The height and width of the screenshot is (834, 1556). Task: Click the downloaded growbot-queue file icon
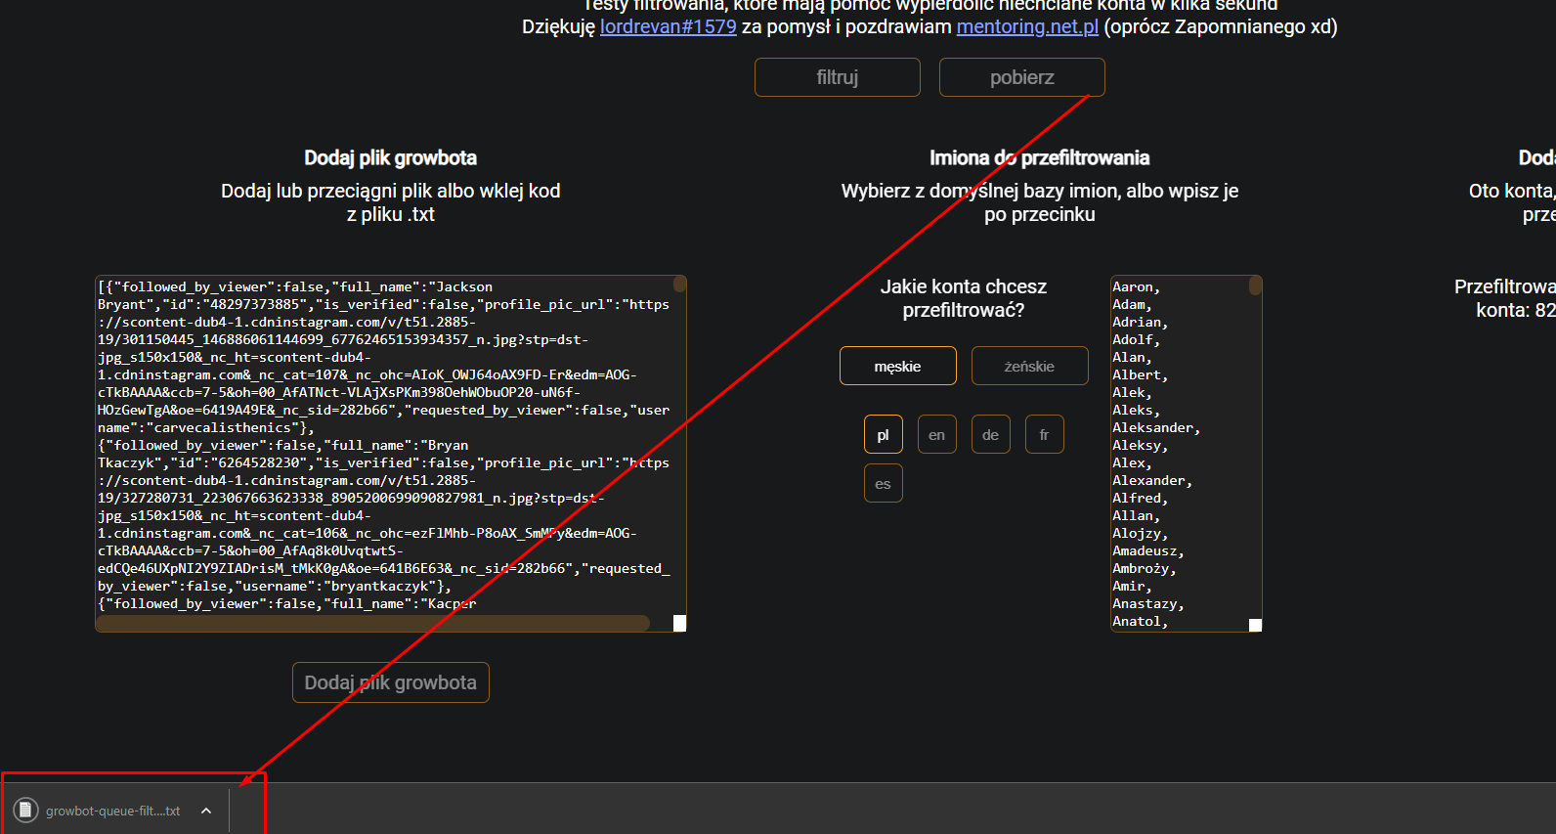coord(25,811)
